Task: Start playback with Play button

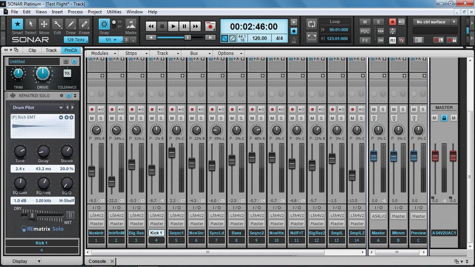Action: tap(173, 26)
